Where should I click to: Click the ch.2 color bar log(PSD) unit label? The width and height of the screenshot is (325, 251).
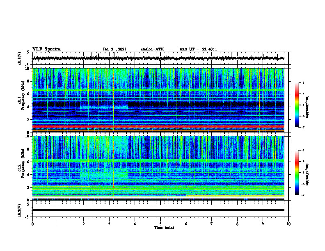tap(307, 174)
